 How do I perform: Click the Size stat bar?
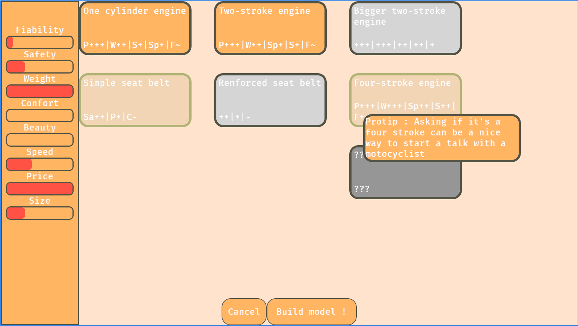coord(40,213)
